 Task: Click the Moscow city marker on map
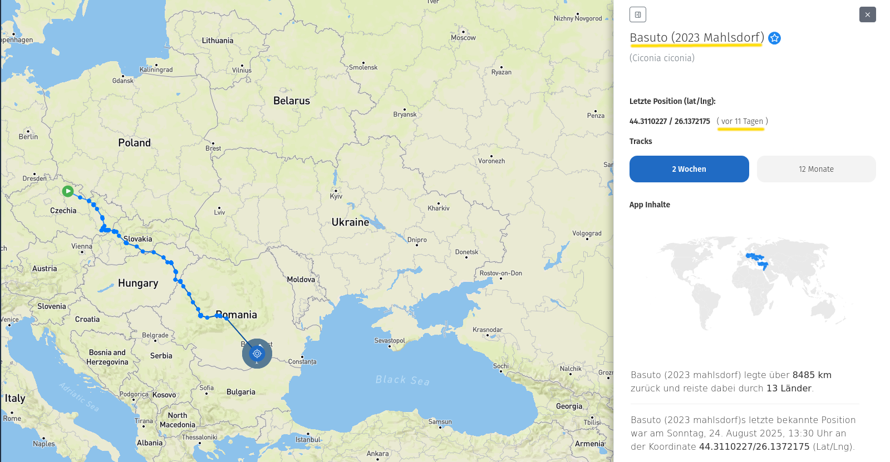coord(463,32)
